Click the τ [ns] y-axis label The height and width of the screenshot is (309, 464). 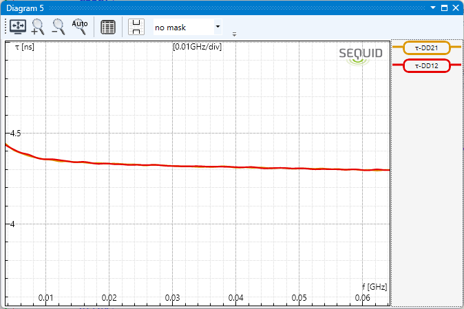[25, 47]
